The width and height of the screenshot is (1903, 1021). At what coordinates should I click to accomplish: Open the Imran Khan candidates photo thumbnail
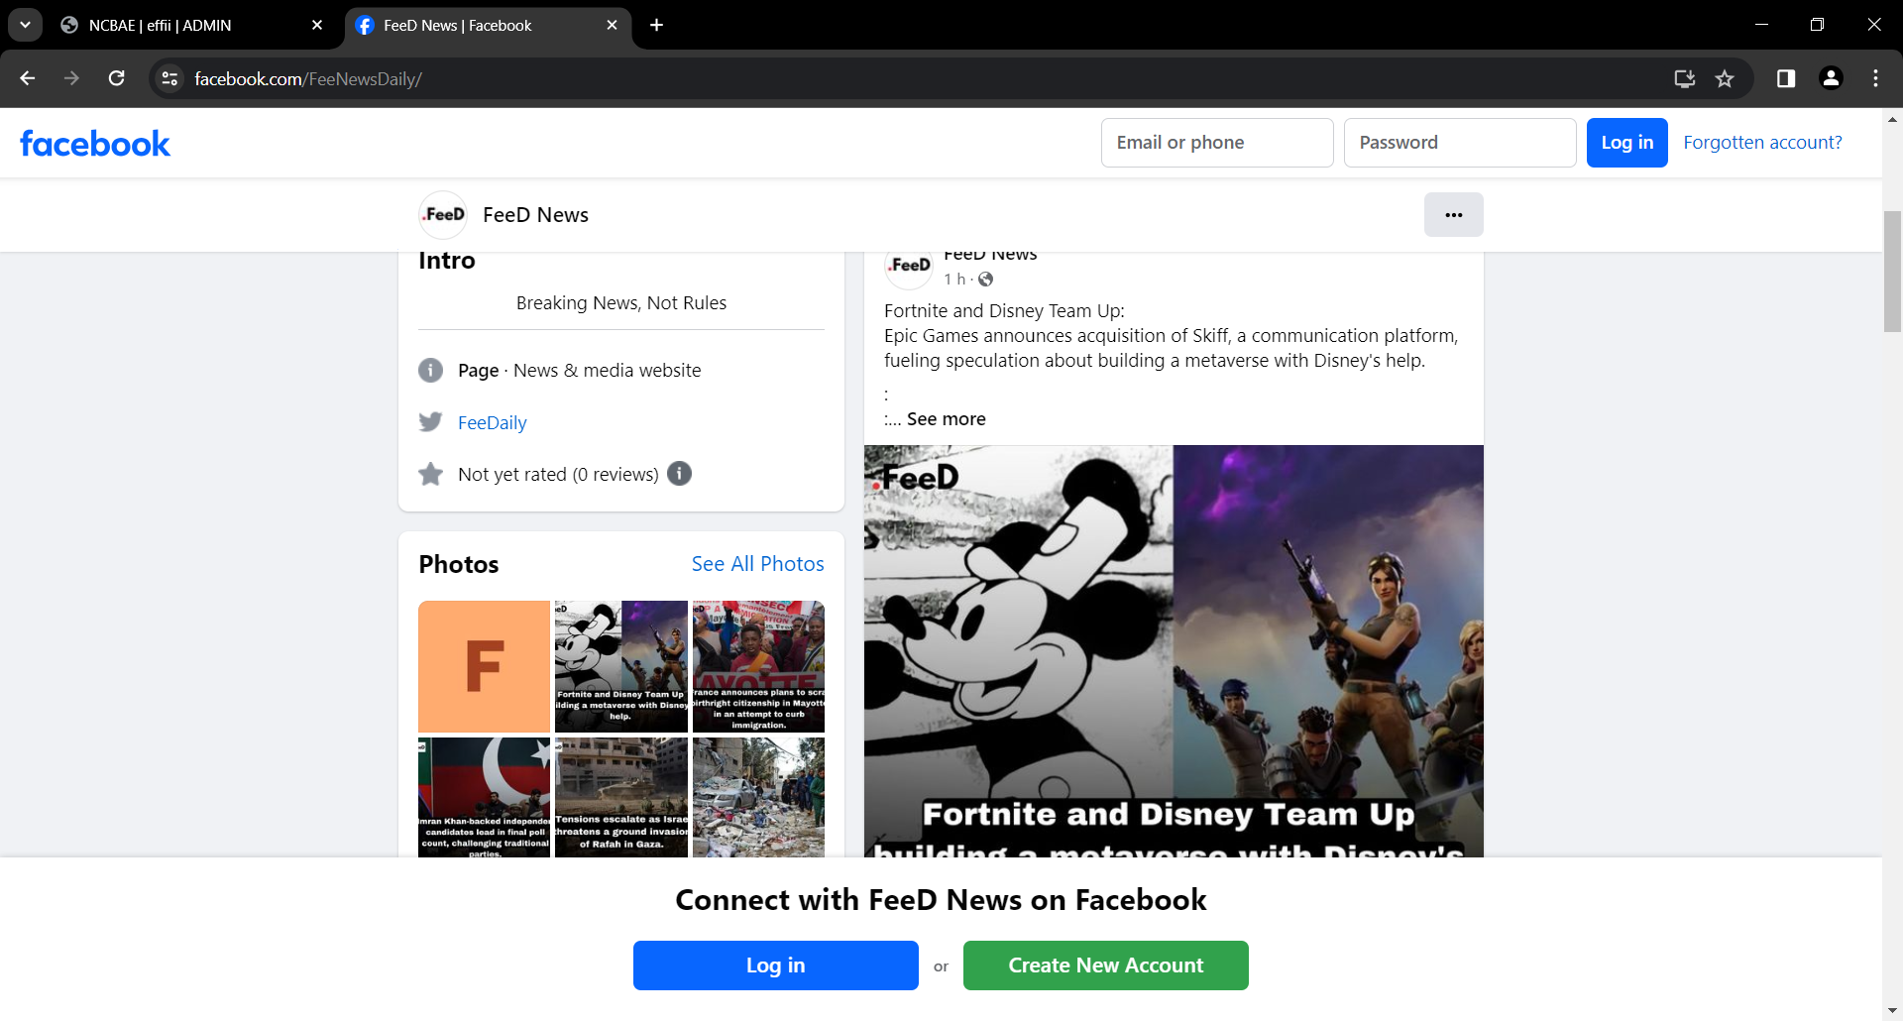tap(484, 797)
